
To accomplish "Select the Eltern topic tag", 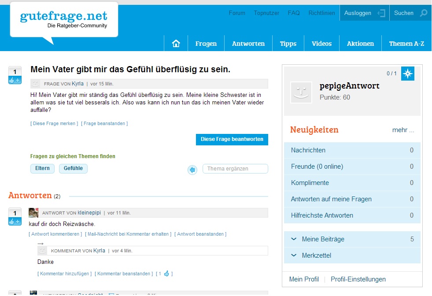I will click(42, 169).
